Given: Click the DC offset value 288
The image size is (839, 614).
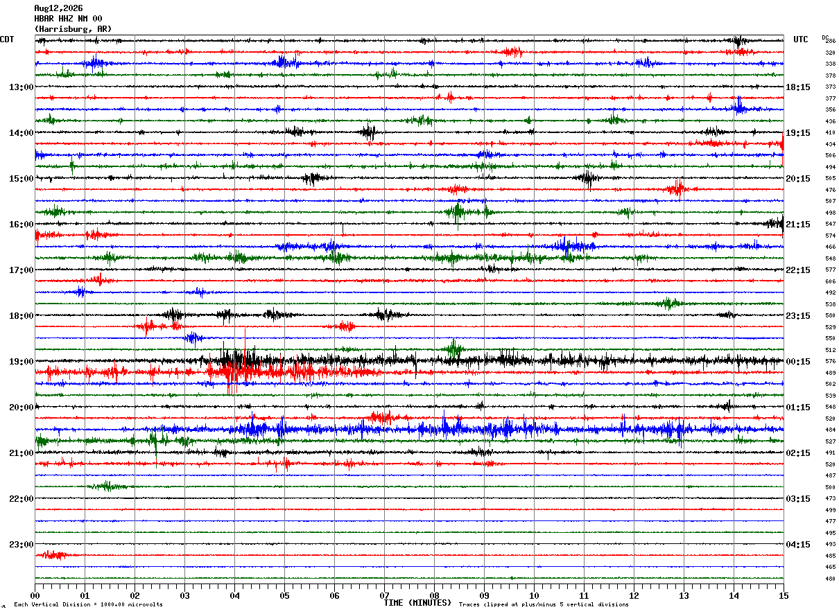Looking at the screenshot, I should [830, 41].
